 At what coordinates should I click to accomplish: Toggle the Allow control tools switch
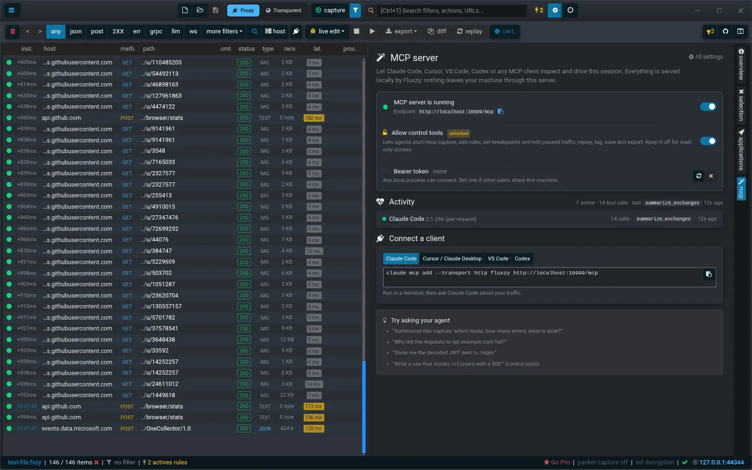[708, 141]
